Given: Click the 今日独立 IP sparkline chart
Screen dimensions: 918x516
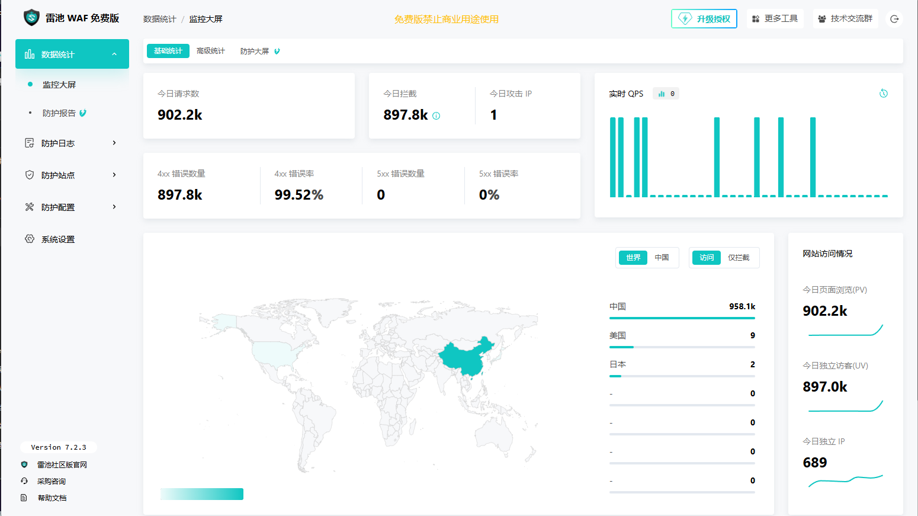Looking at the screenshot, I should click(846, 480).
